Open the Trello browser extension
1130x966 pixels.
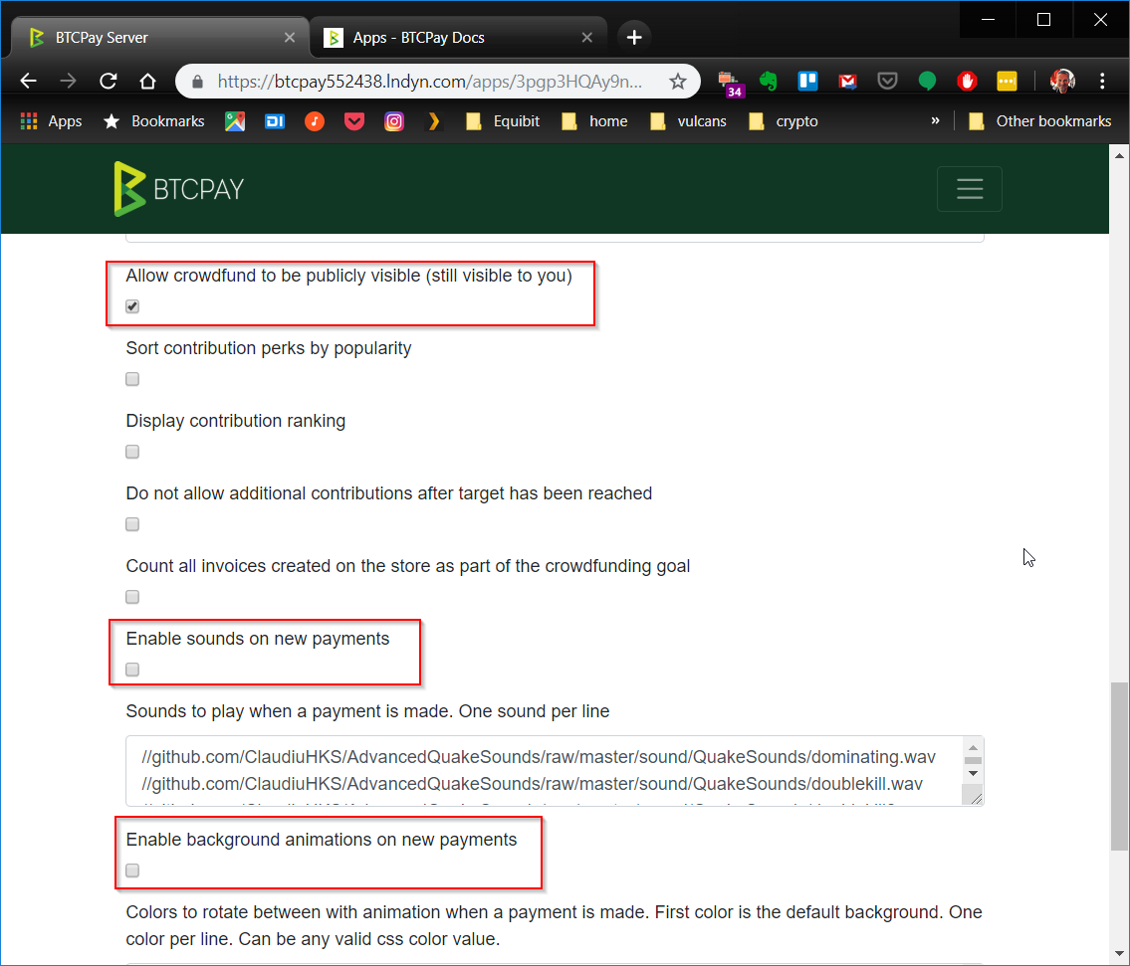point(807,81)
